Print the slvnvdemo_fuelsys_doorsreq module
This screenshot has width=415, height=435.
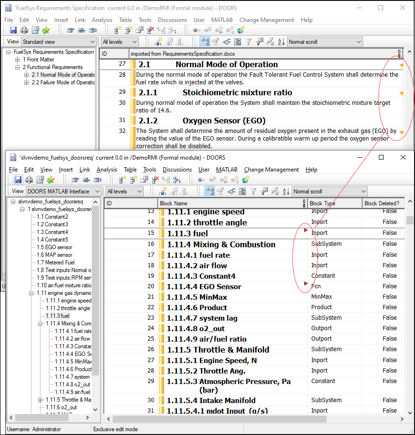click(x=29, y=180)
